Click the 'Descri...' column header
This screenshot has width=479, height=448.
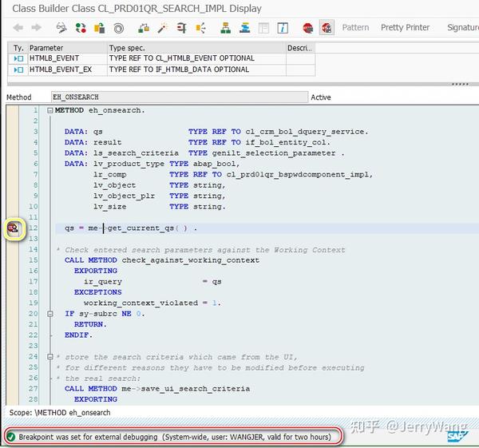[x=300, y=48]
